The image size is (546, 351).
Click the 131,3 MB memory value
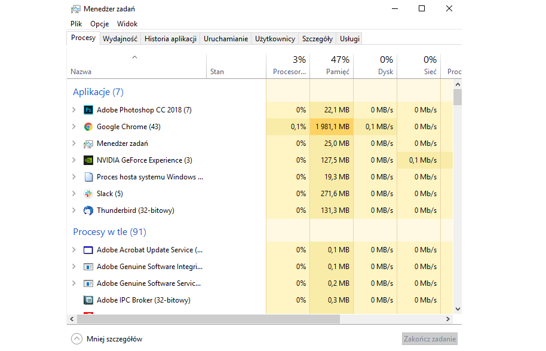pyautogui.click(x=335, y=210)
